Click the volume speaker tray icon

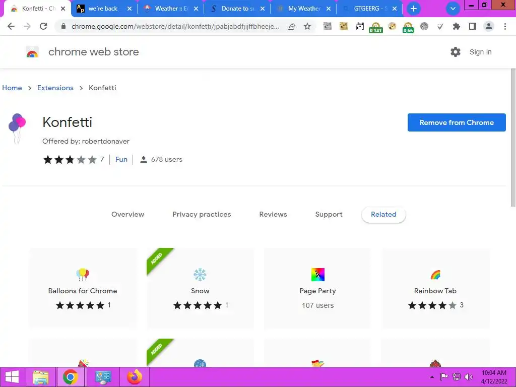coord(468,377)
